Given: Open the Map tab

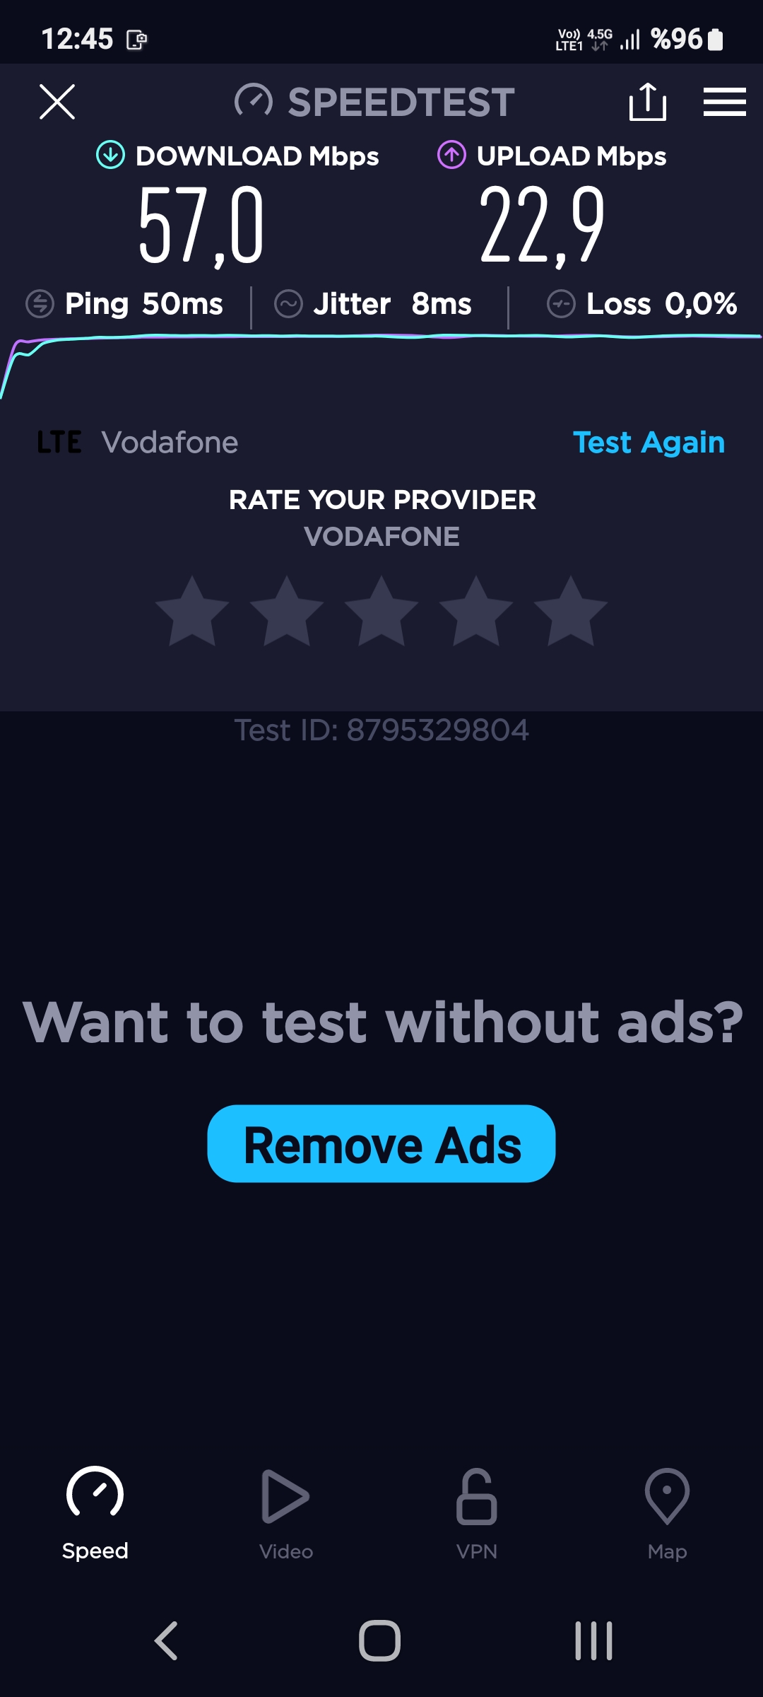Looking at the screenshot, I should [x=668, y=1513].
